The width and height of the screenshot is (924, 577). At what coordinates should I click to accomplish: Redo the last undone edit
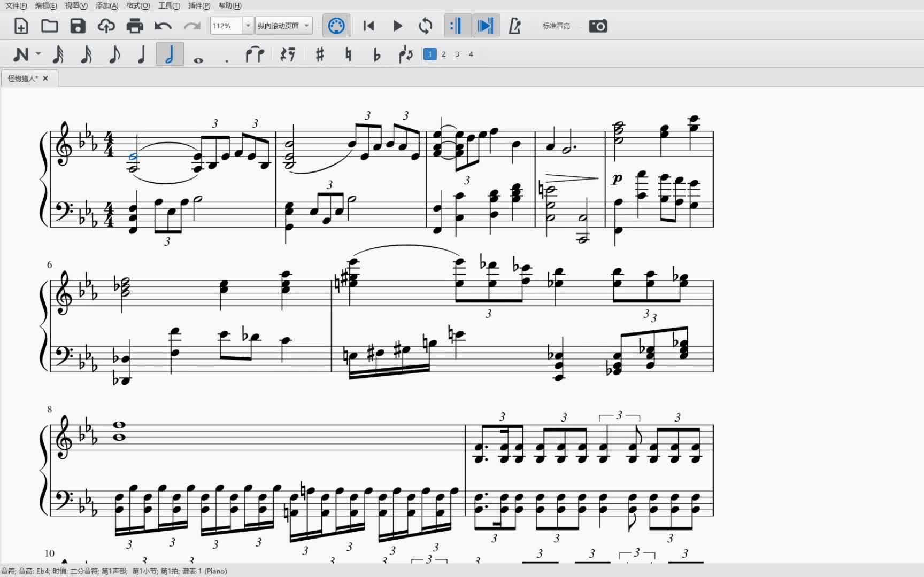point(191,26)
